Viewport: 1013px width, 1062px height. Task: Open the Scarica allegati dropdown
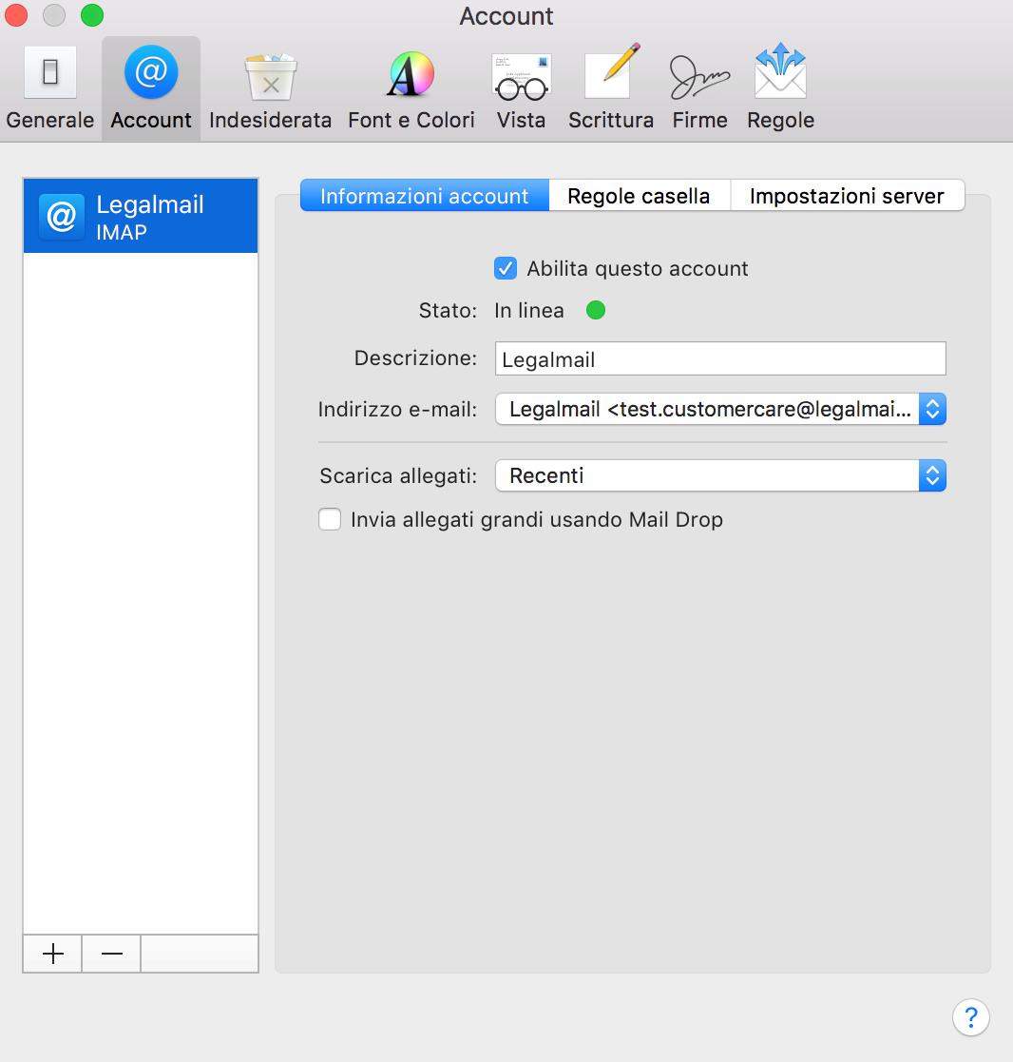(720, 475)
